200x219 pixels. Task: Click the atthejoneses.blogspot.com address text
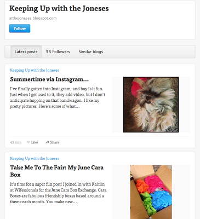point(33,18)
